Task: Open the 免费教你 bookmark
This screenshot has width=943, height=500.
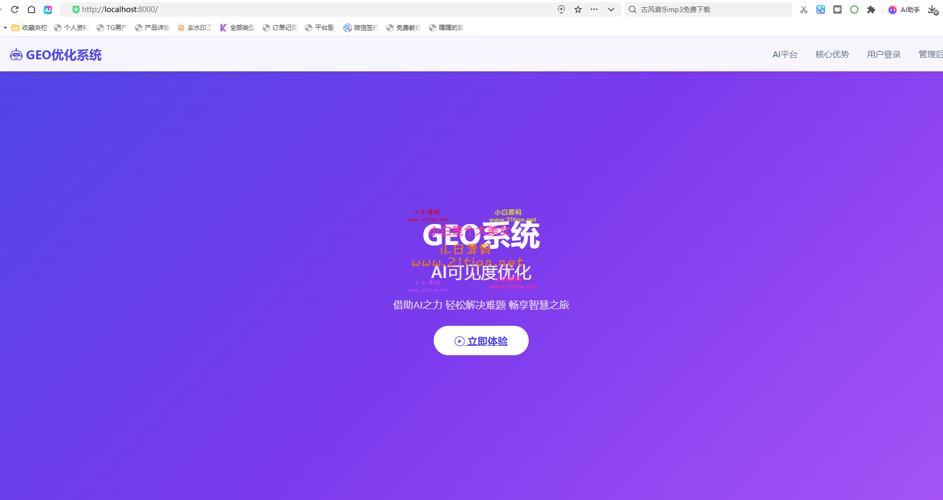Action: coord(404,28)
